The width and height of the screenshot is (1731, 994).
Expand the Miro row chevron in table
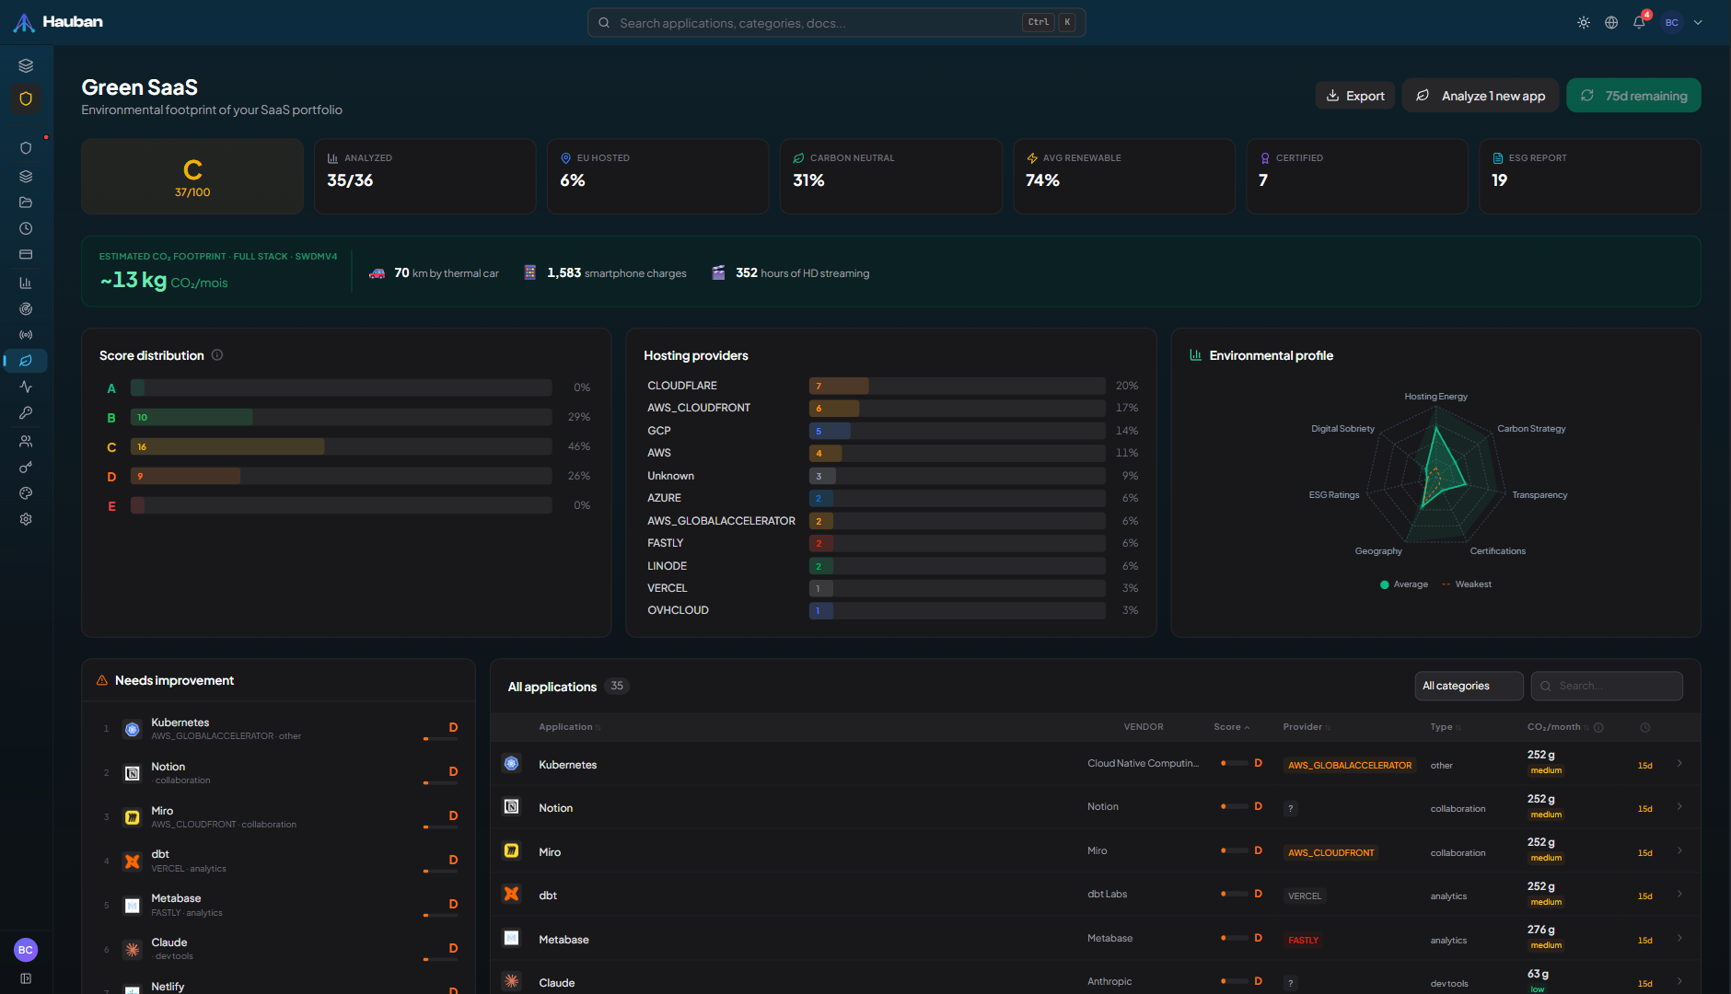point(1679,850)
